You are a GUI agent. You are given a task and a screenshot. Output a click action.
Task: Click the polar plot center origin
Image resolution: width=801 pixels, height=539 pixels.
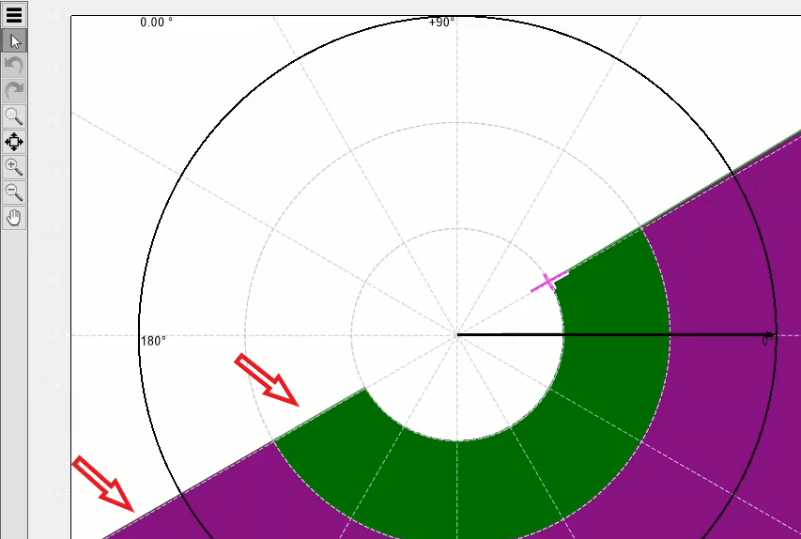tap(457, 334)
